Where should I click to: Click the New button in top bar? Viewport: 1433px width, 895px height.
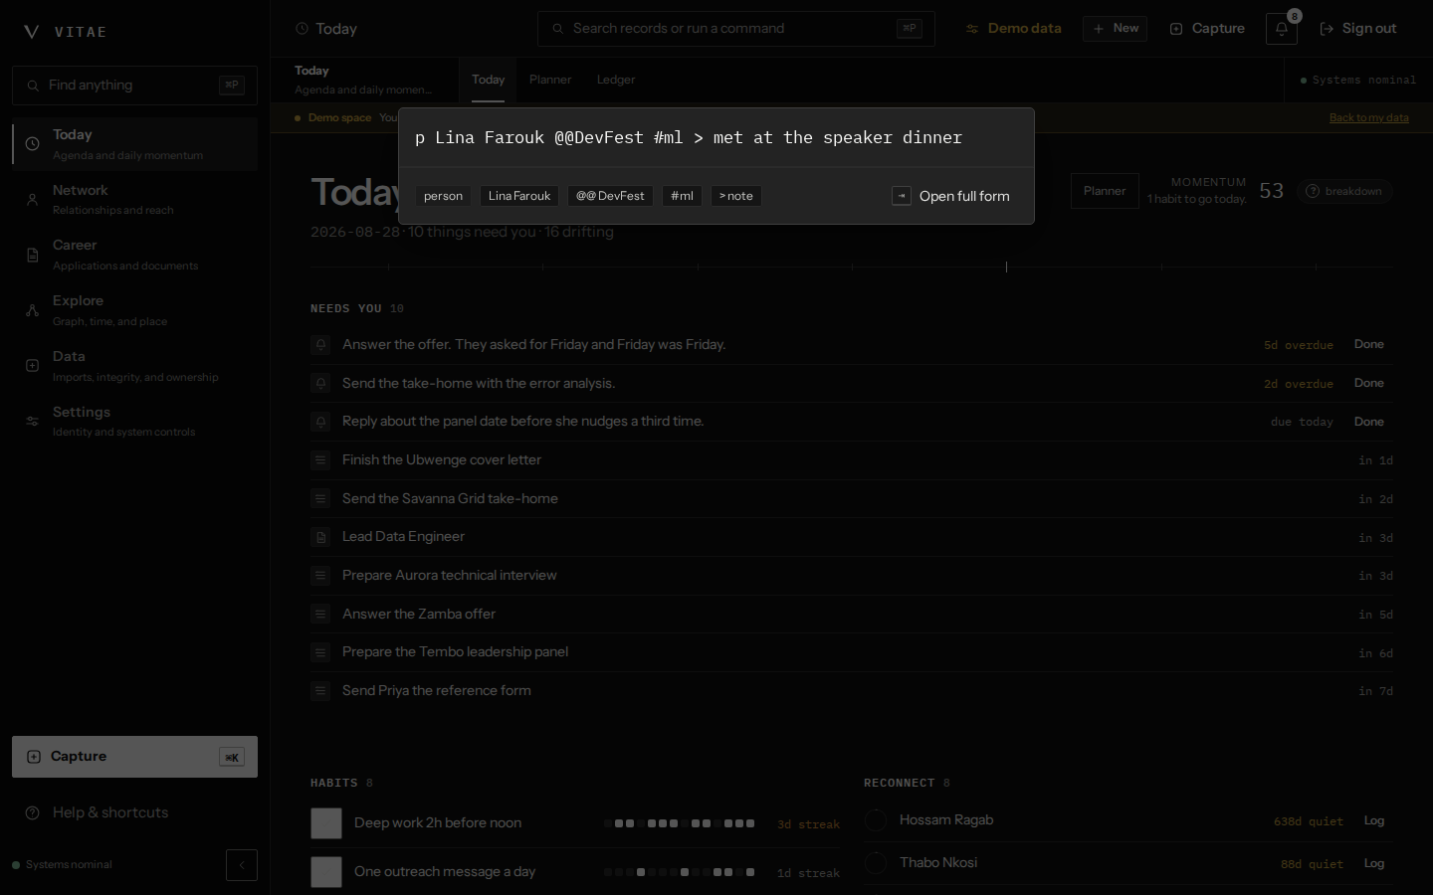pyautogui.click(x=1116, y=29)
